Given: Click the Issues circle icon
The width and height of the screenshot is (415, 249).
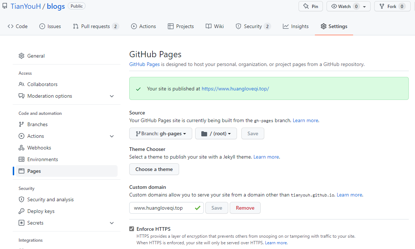Looking at the screenshot, I should (42, 26).
